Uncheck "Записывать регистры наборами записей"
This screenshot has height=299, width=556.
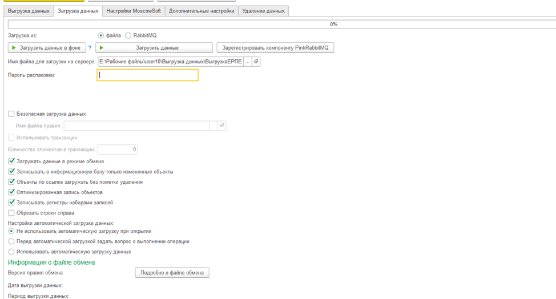[x=11, y=203]
